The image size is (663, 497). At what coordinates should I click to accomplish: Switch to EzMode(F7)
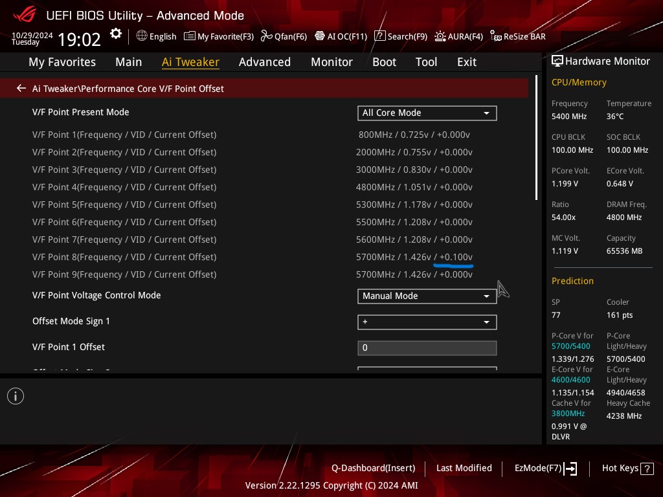pos(545,468)
